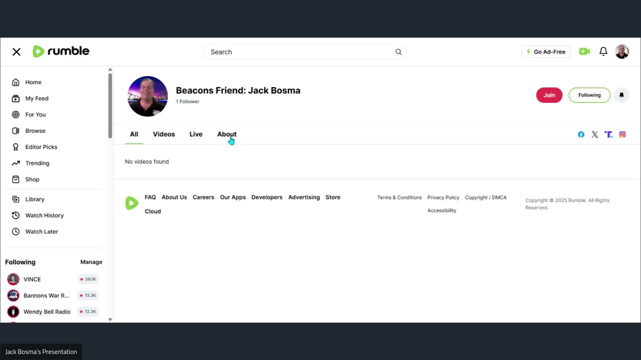Open the Advertising footer link

coord(304,197)
